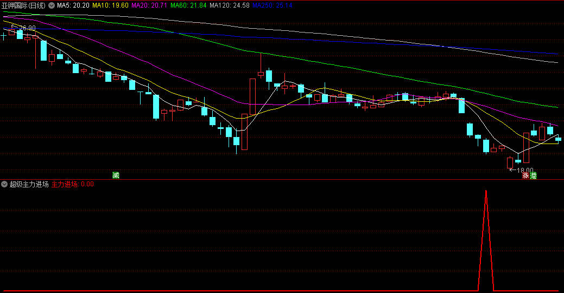The width and height of the screenshot is (564, 293).
Task: Click the red 主力进场: 0.00 value
Action: point(72,184)
